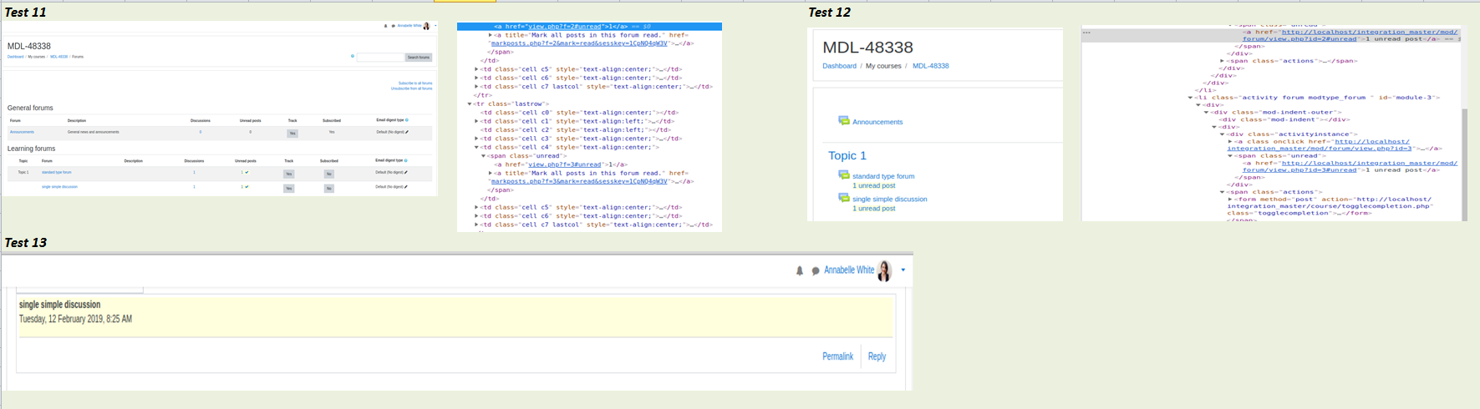Click 1 unread post under single simple discussion
1480x409 pixels.
point(873,209)
